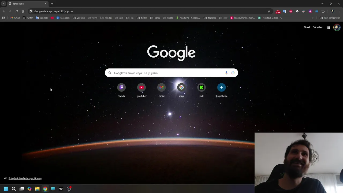Viewport: 343px width, 193px height.
Task: Open the Görseller link
Action: pyautogui.click(x=317, y=27)
